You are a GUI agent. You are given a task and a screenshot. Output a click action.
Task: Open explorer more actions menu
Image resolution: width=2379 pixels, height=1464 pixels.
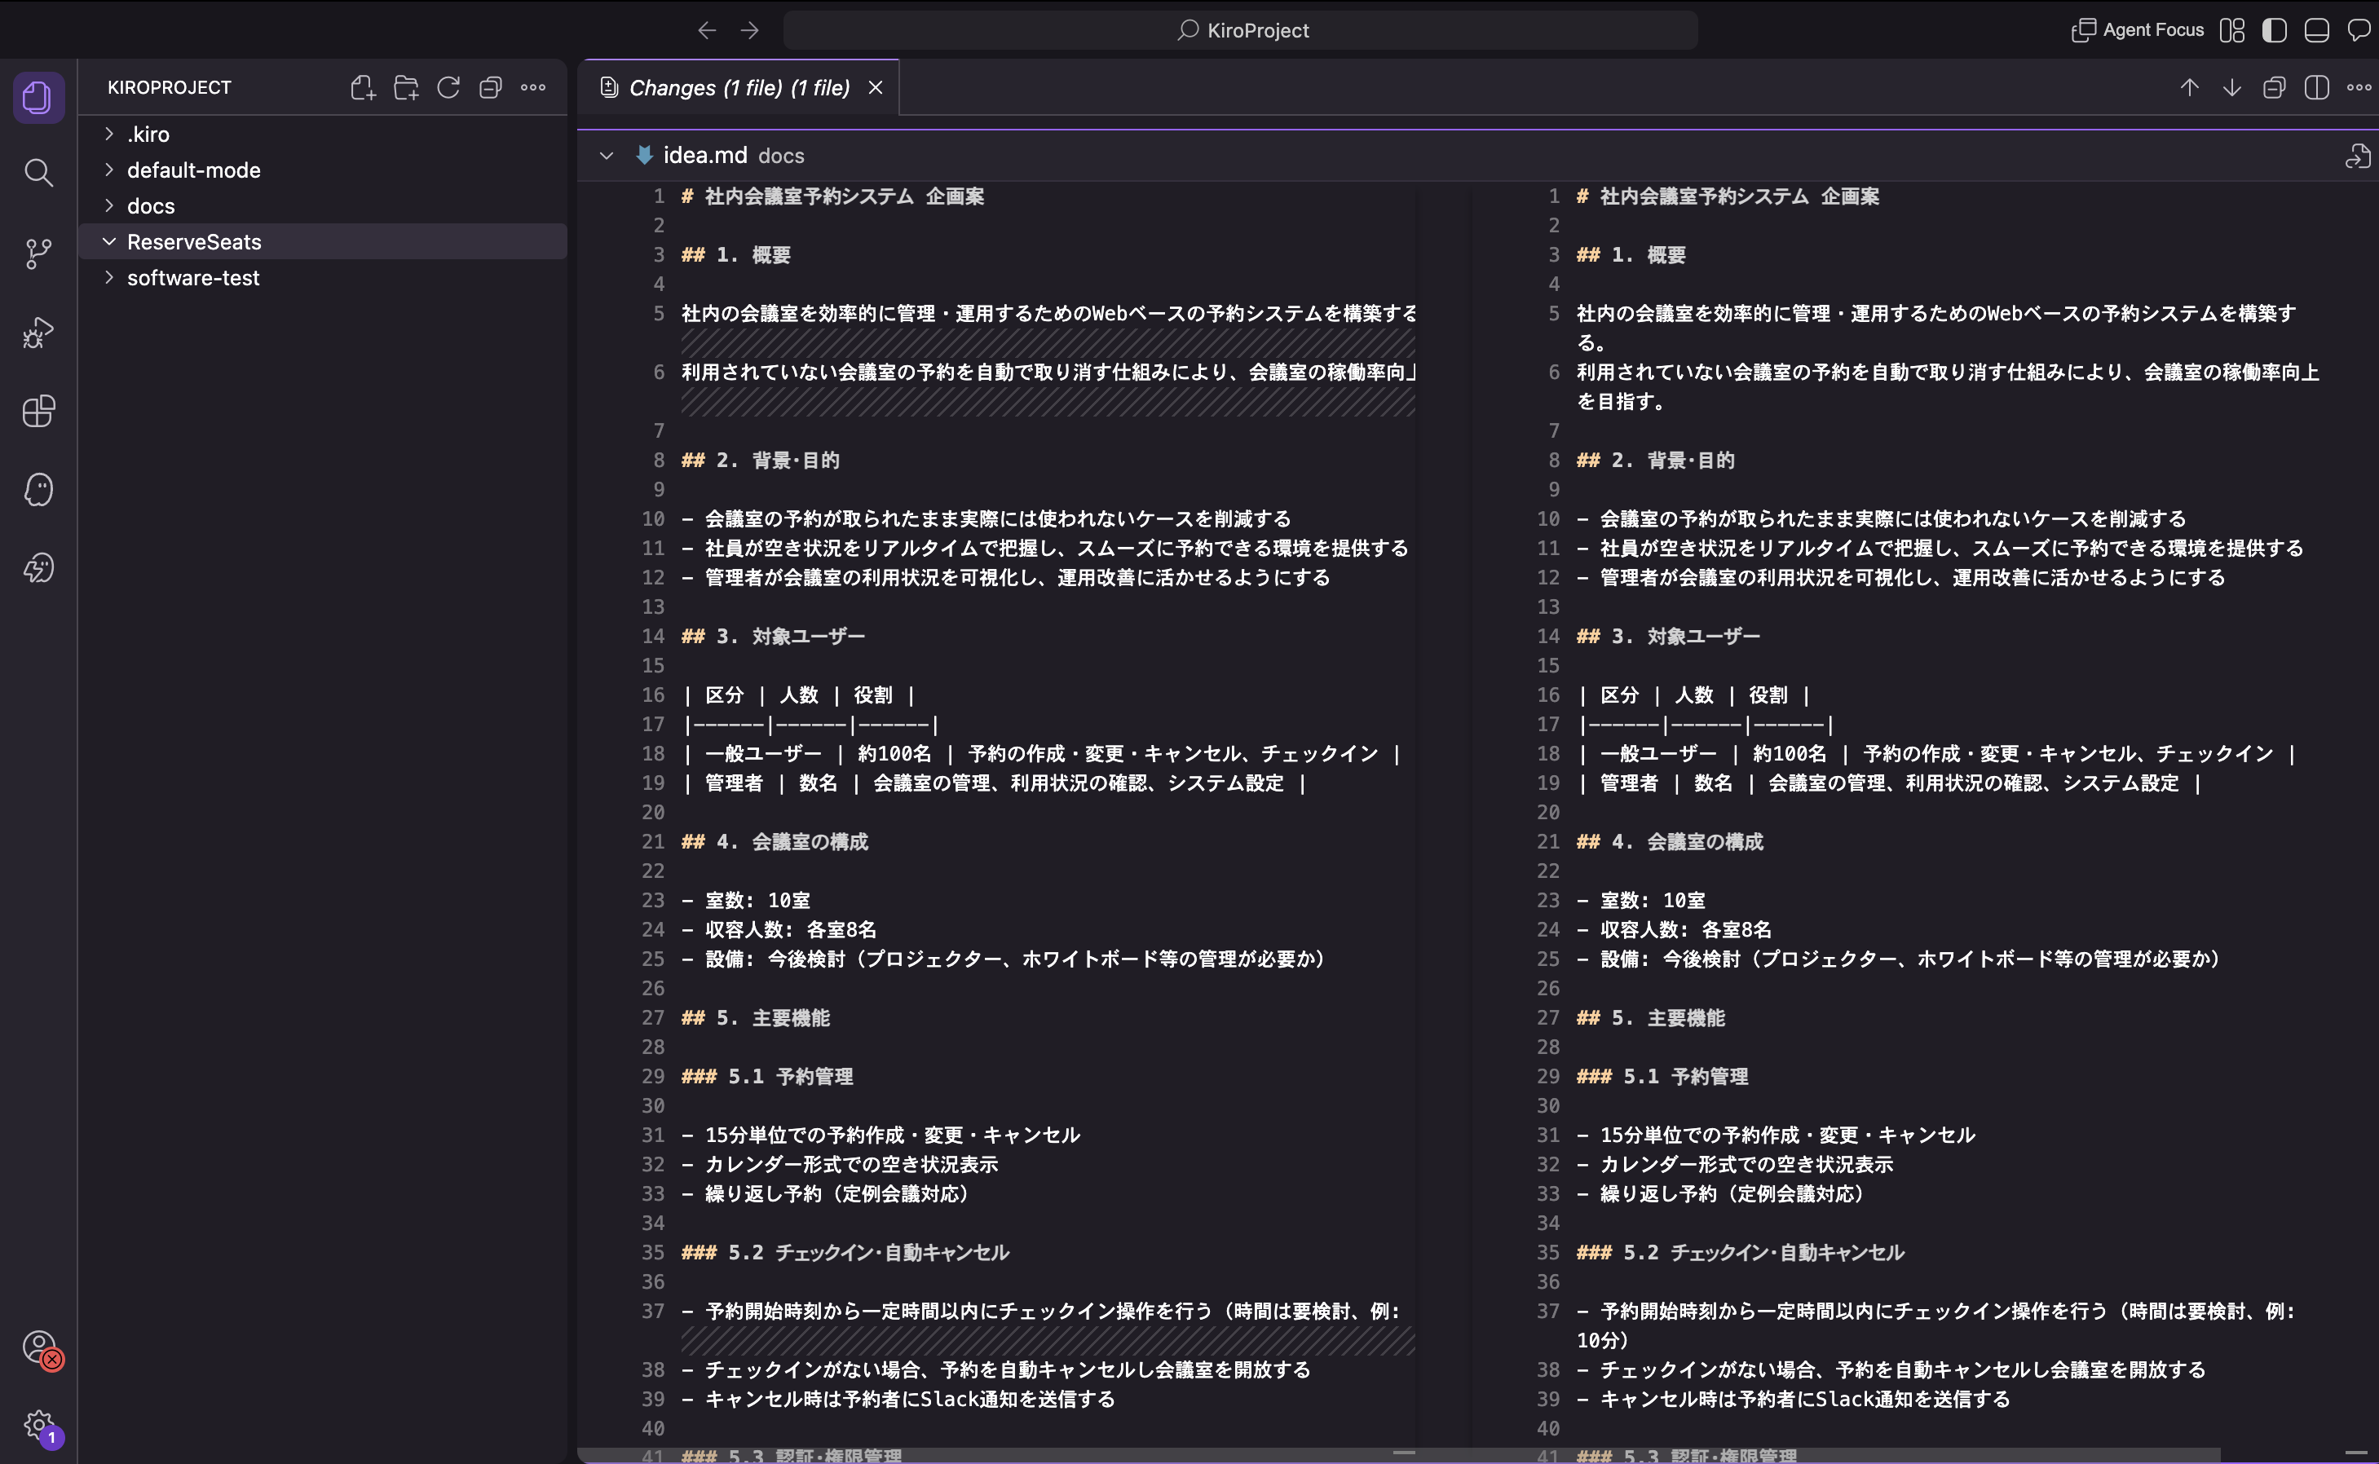click(533, 87)
